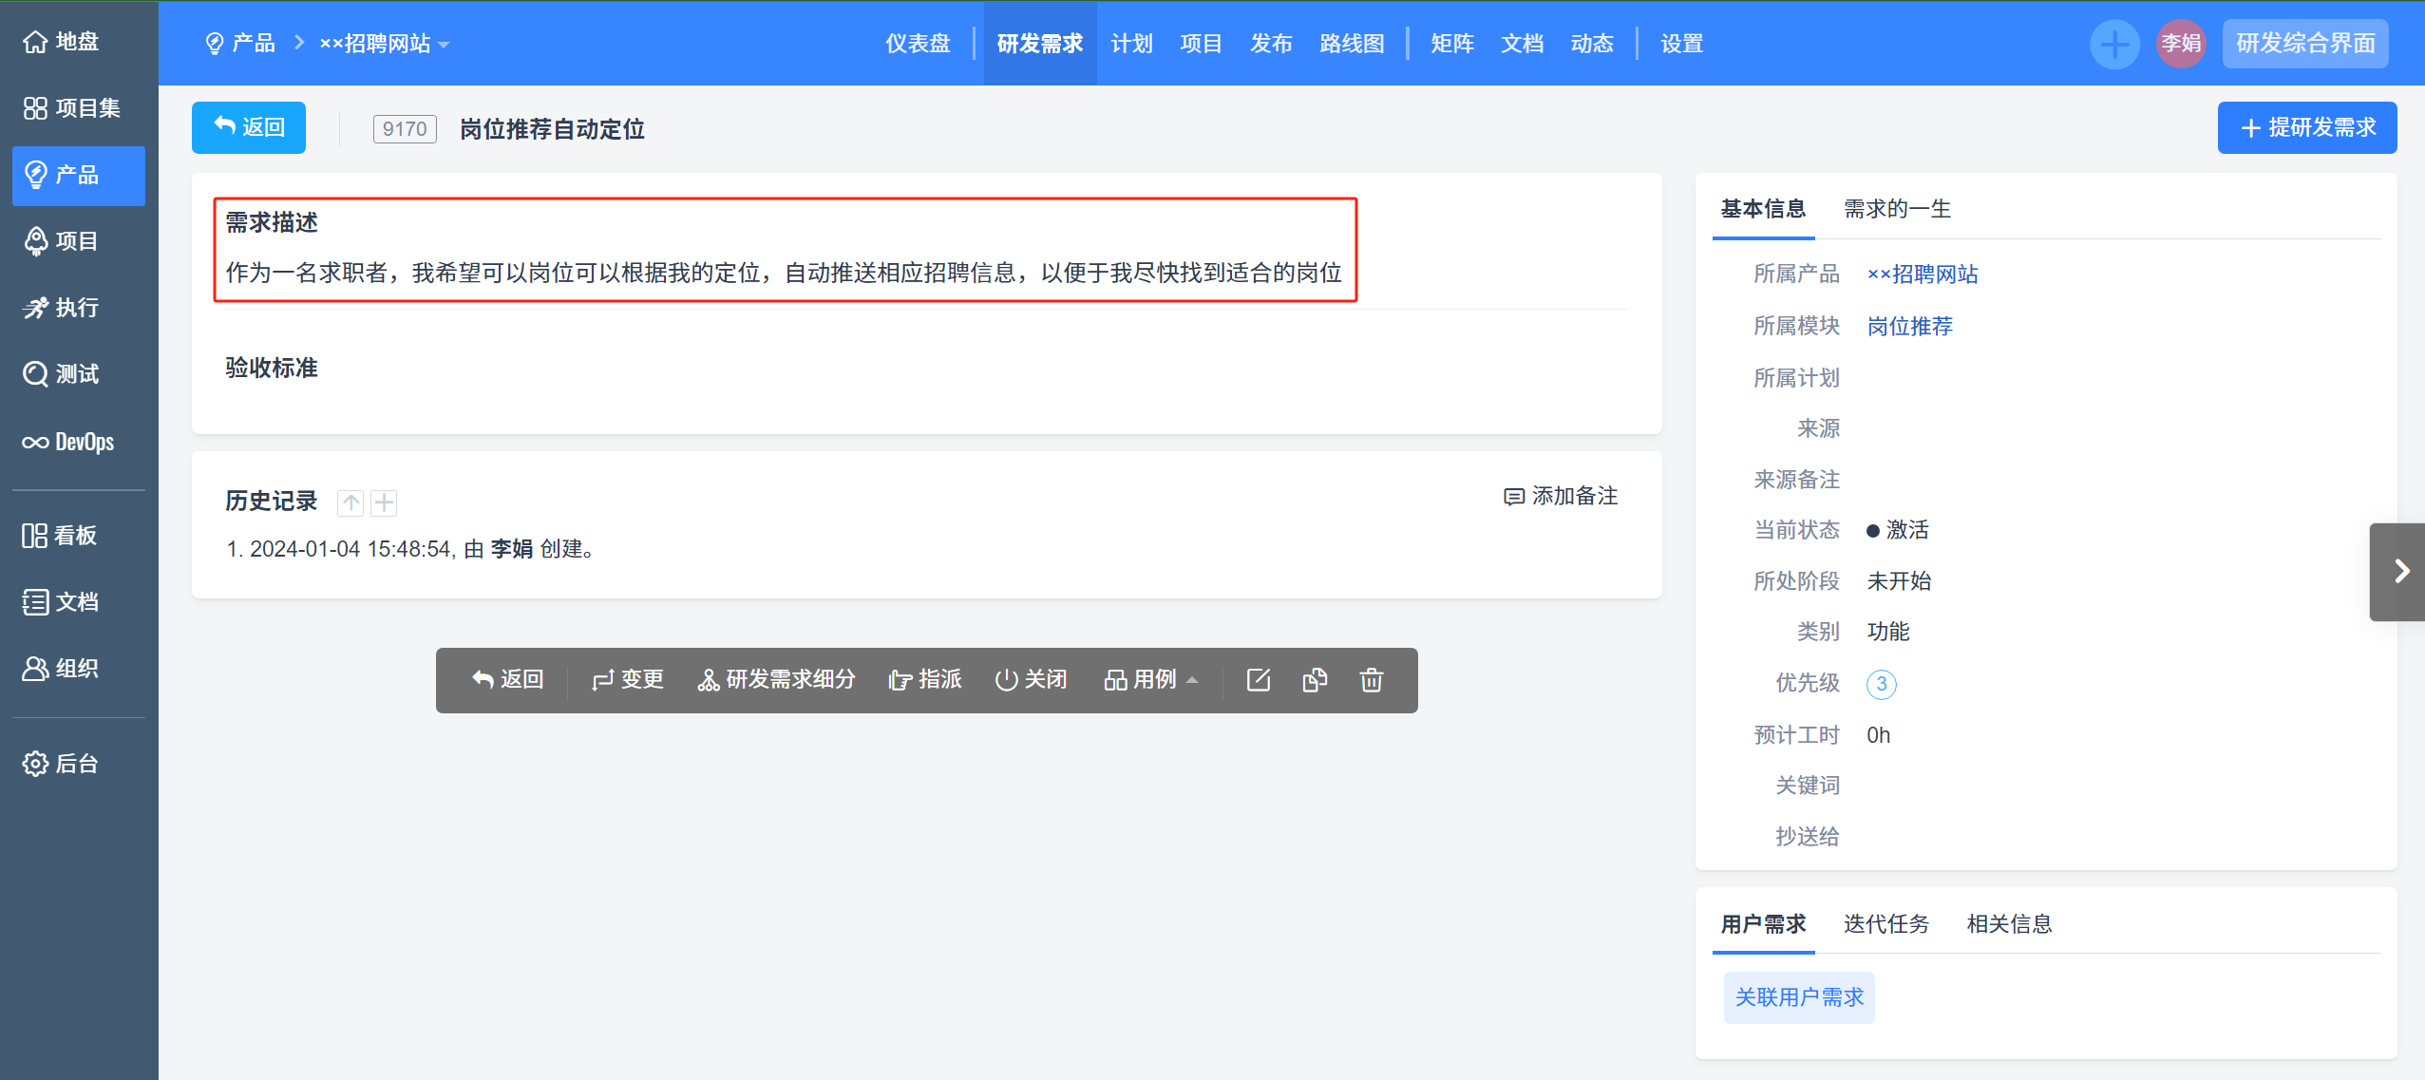Collapse 历史记录 with the up arrow
This screenshot has width=2425, height=1080.
tap(350, 502)
